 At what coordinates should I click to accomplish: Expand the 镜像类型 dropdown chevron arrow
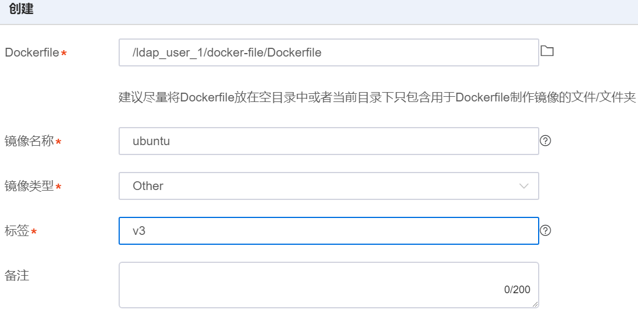tap(523, 186)
